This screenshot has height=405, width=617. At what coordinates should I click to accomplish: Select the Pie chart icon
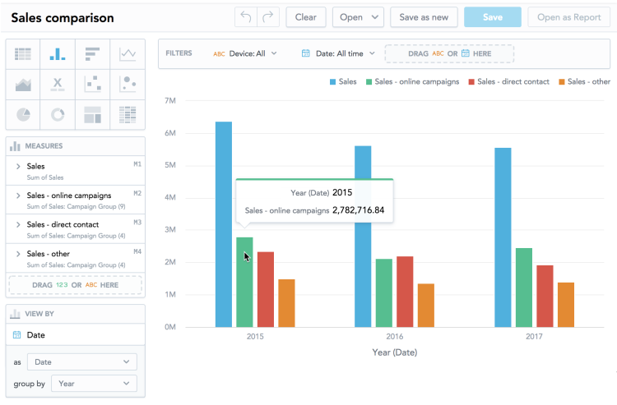(23, 114)
